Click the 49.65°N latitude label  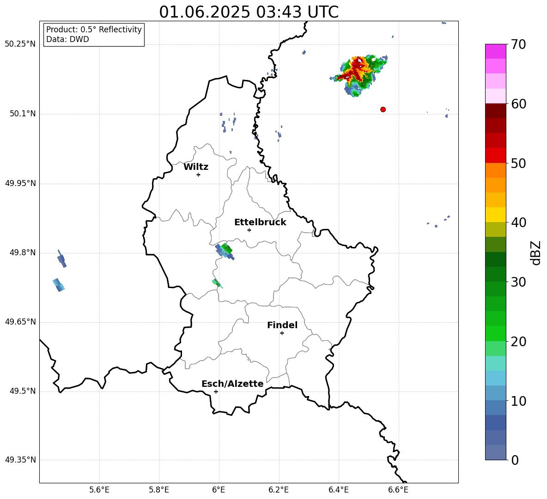click(20, 322)
